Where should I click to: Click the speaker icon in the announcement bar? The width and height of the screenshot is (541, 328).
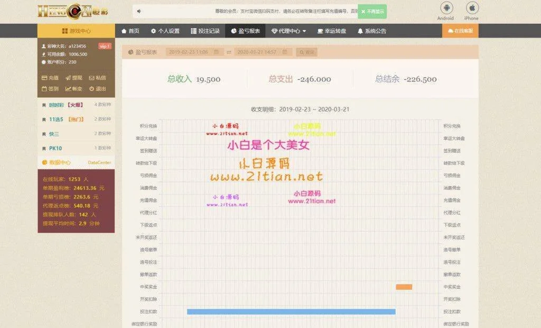click(139, 11)
